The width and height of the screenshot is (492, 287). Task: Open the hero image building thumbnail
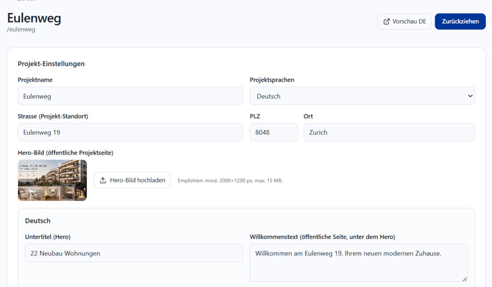(52, 180)
